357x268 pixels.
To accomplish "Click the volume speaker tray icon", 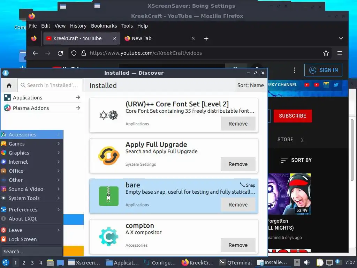I will (307, 262).
